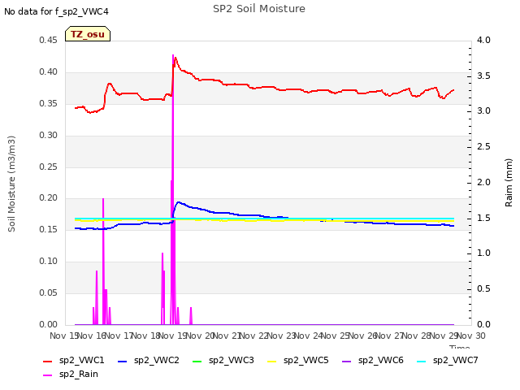
Task: Click the blue sp2_VWC2 legend swatch
Action: click(123, 361)
